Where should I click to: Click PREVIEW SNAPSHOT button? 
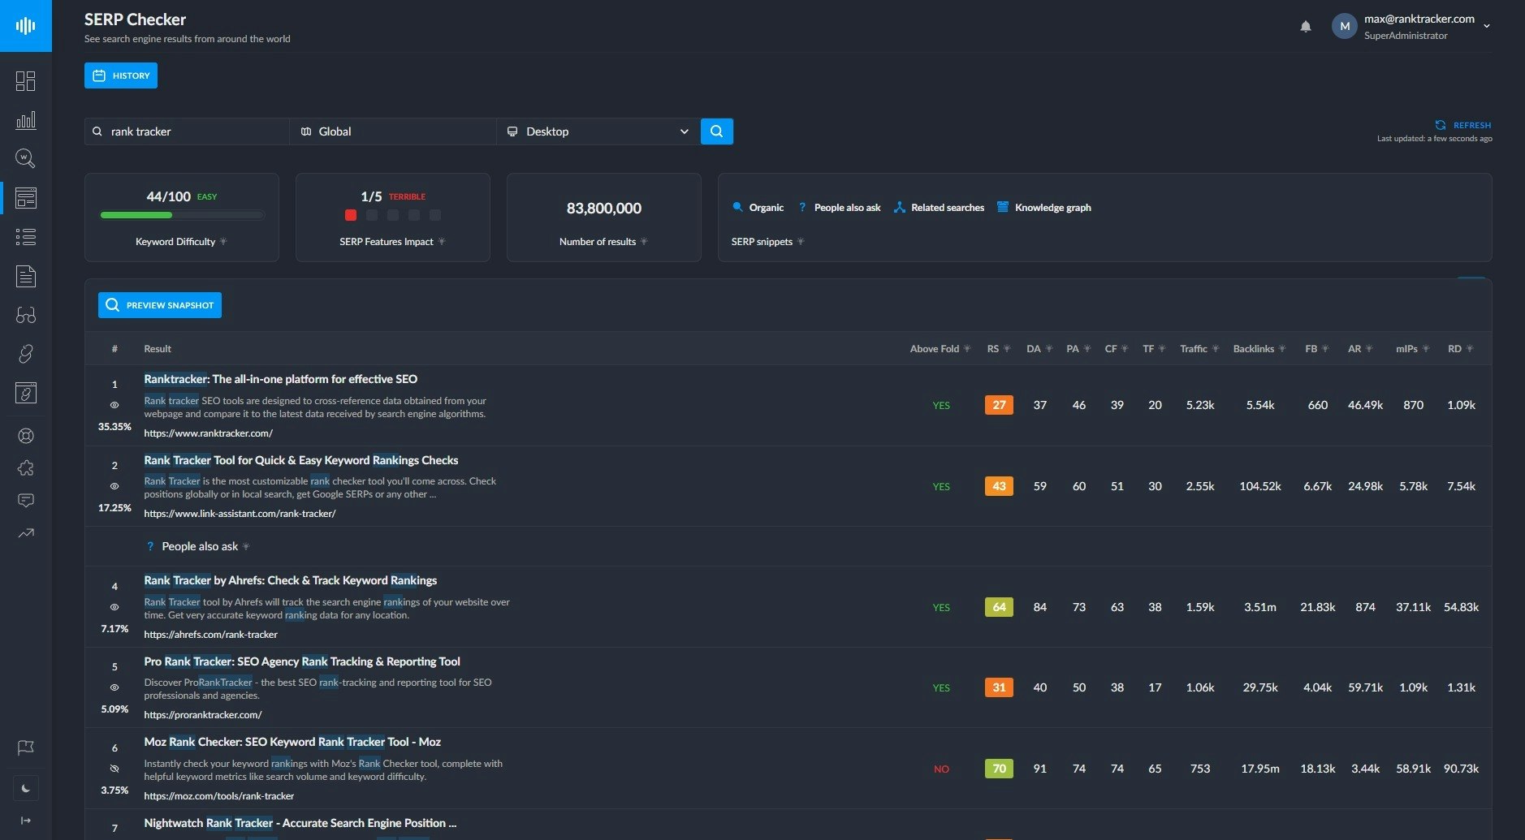click(x=160, y=305)
